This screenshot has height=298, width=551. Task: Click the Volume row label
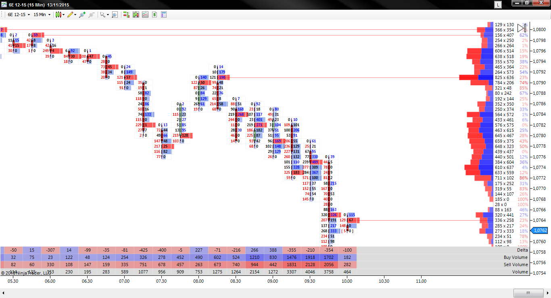tap(520, 272)
